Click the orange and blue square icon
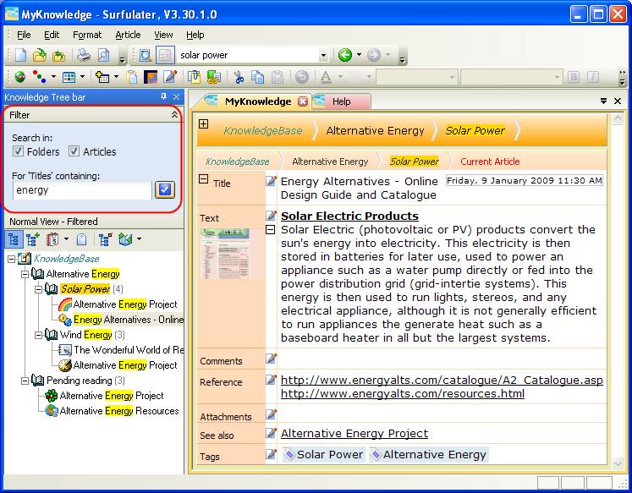The width and height of the screenshot is (632, 493). point(151,76)
